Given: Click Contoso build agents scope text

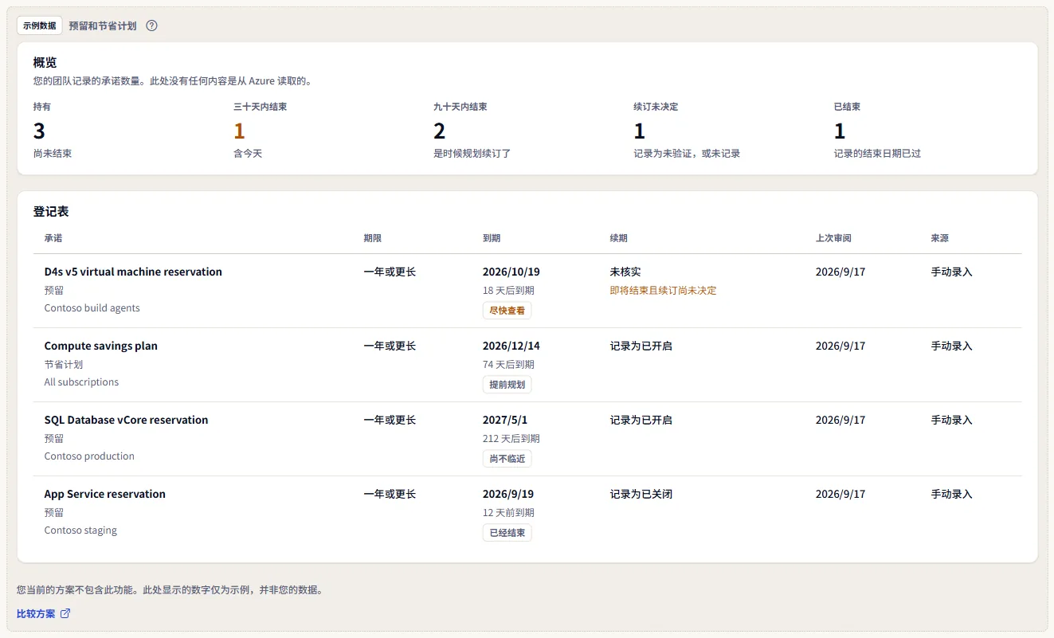Looking at the screenshot, I should point(92,308).
